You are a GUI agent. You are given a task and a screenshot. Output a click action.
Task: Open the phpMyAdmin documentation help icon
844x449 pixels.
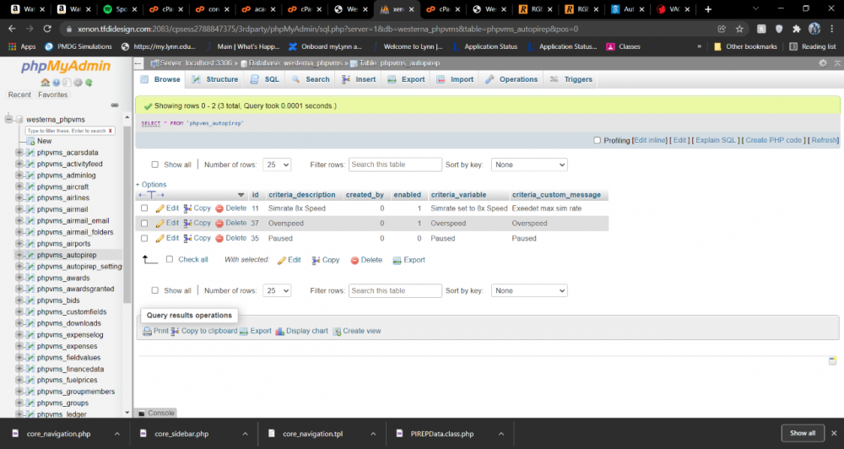[56, 83]
